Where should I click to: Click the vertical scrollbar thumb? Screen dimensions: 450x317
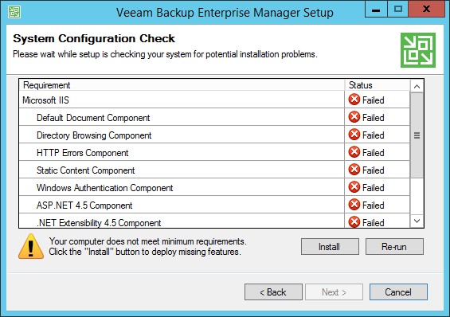point(417,135)
